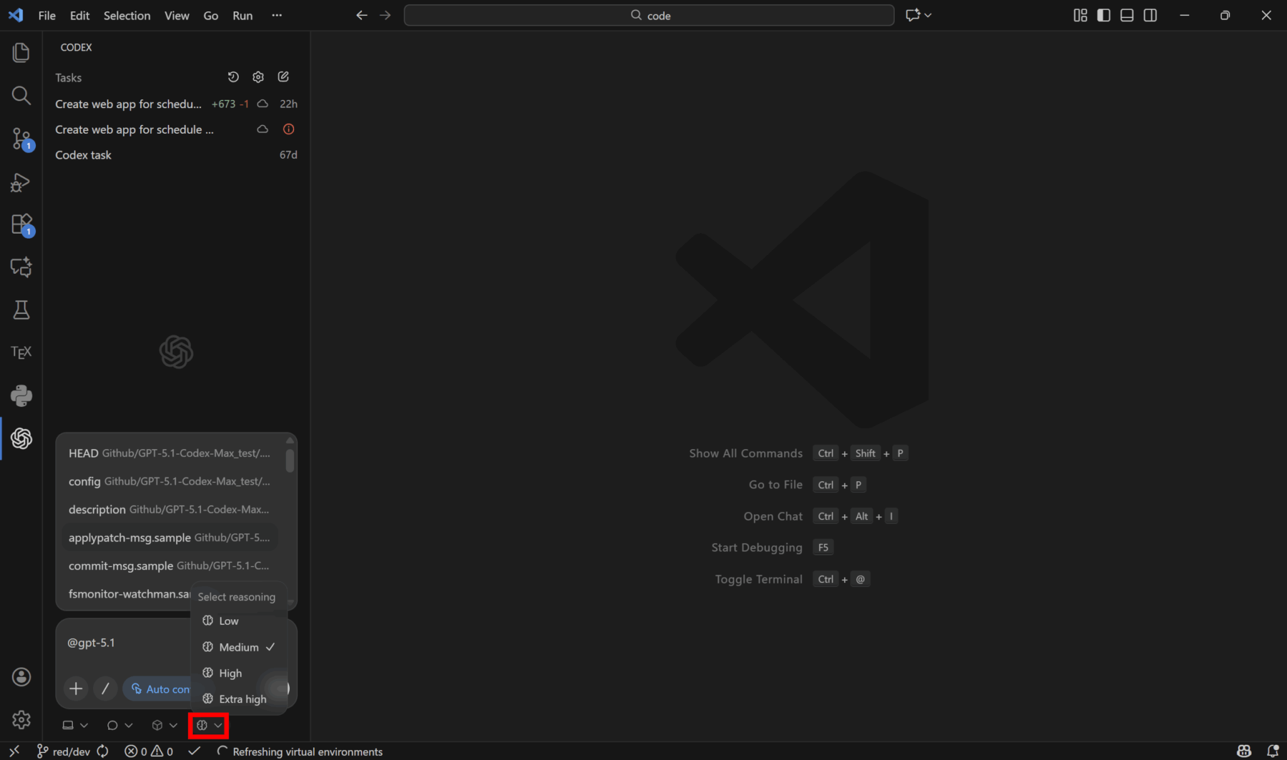1287x760 pixels.
Task: Open the local environment laptop dropdown
Action: tap(74, 725)
